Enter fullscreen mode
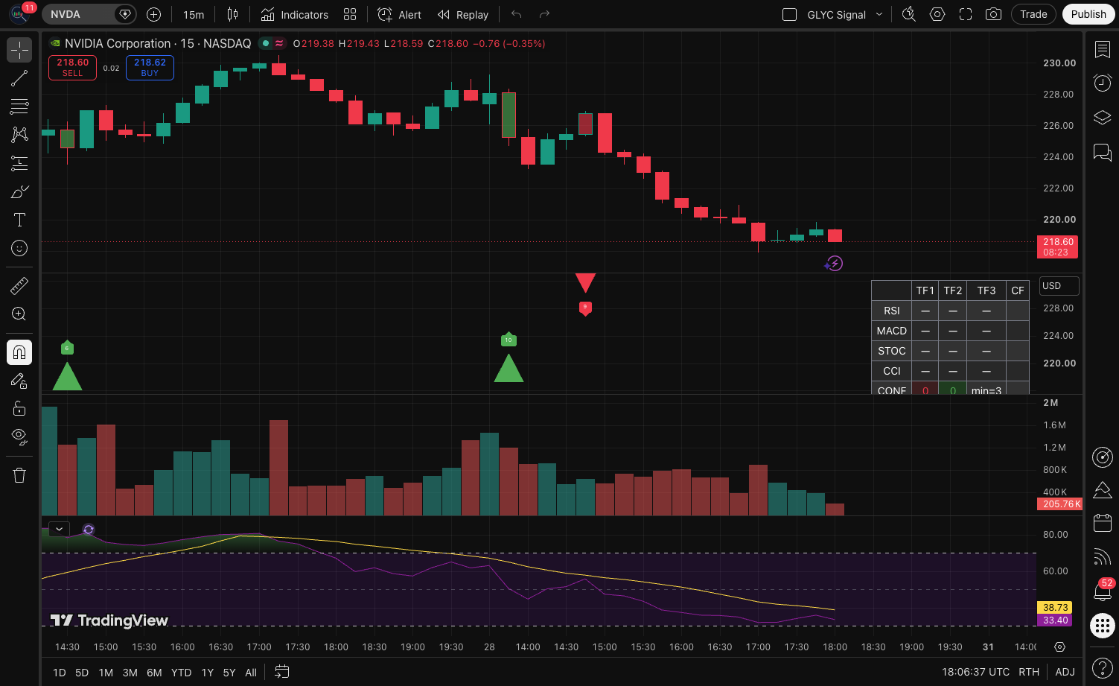1119x686 pixels. point(966,14)
